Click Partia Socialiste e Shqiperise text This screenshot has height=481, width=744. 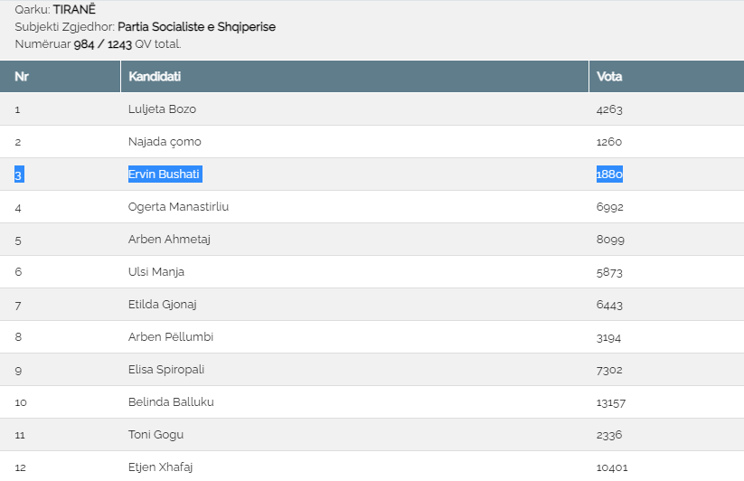click(196, 27)
